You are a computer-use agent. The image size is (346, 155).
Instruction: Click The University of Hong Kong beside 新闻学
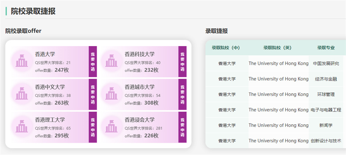click(x=278, y=125)
